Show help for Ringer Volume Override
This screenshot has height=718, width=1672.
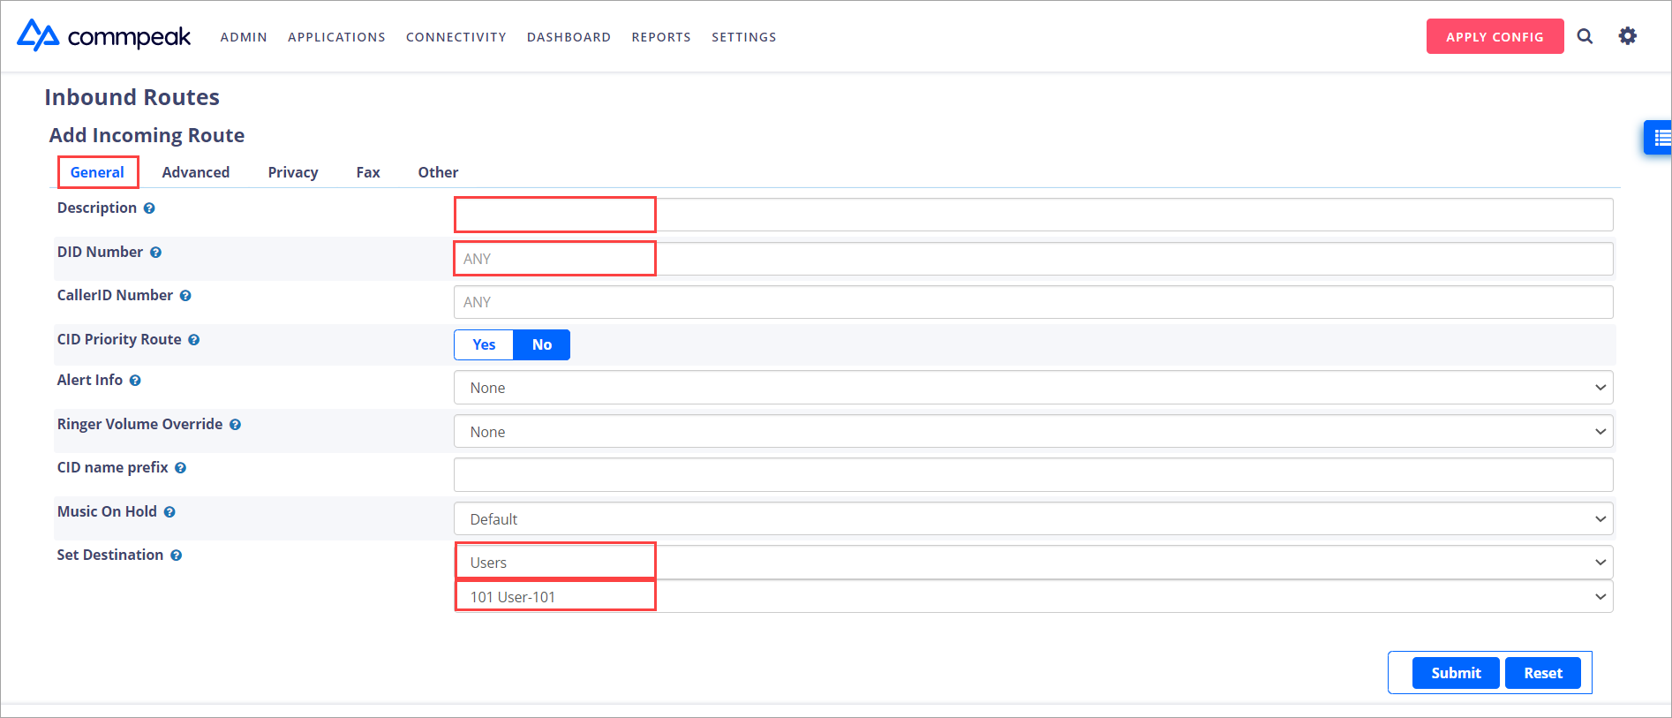point(235,425)
